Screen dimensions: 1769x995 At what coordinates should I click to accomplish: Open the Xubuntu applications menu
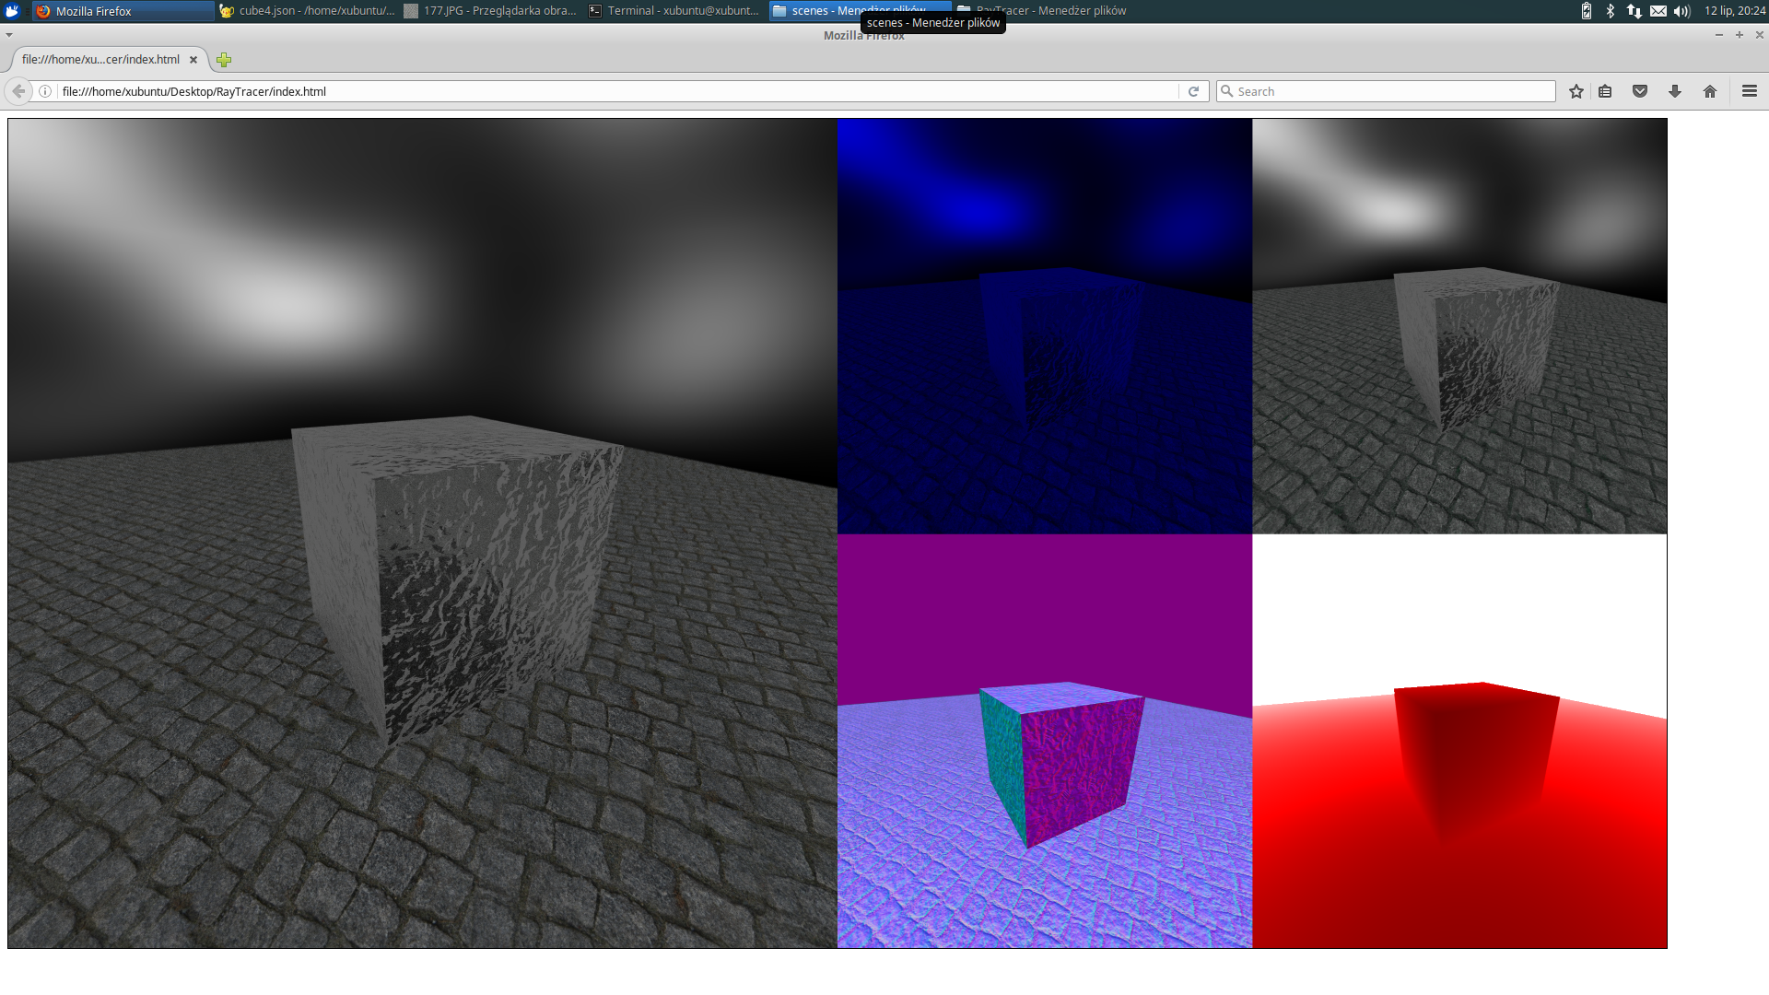coord(13,11)
